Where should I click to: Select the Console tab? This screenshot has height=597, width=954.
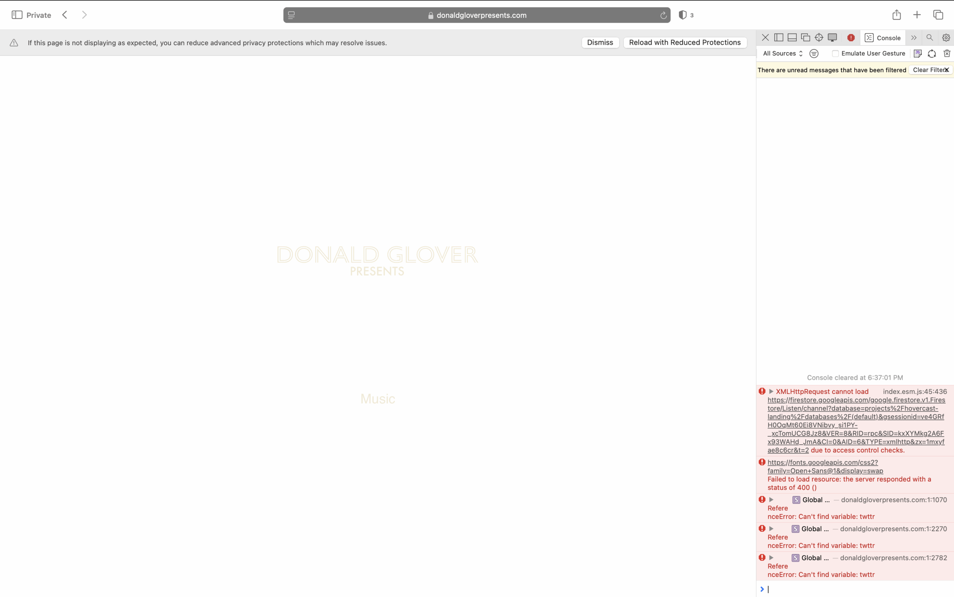(x=883, y=38)
